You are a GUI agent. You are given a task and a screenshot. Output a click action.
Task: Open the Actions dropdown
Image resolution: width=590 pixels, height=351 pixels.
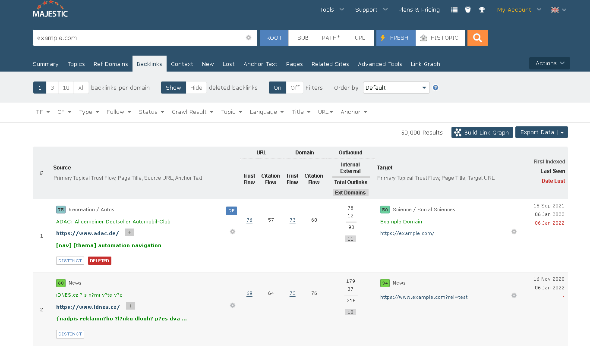tap(549, 63)
